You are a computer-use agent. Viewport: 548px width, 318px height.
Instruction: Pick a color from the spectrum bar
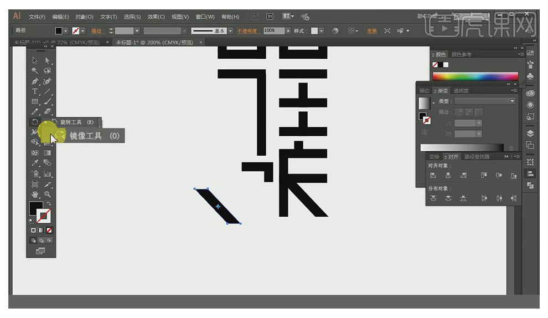(x=475, y=76)
